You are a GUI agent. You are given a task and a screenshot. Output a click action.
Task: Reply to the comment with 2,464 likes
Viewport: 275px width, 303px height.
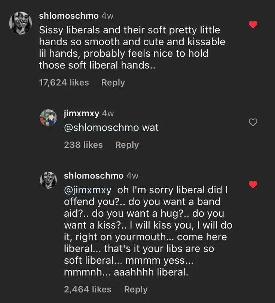pyautogui.click(x=136, y=289)
